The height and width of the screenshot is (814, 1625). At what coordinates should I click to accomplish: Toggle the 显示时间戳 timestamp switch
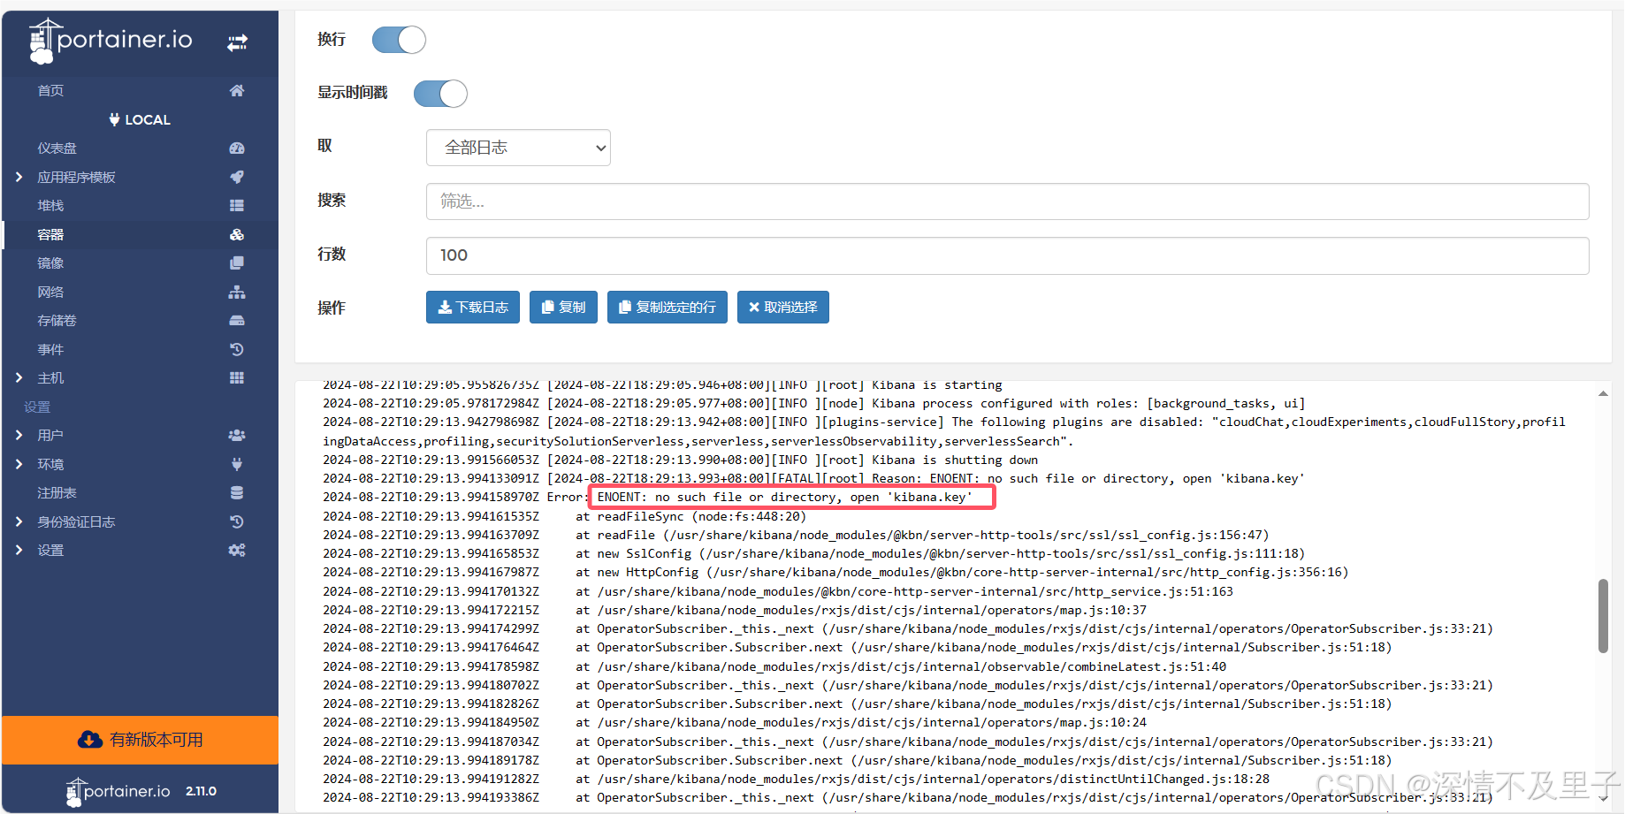pos(440,93)
